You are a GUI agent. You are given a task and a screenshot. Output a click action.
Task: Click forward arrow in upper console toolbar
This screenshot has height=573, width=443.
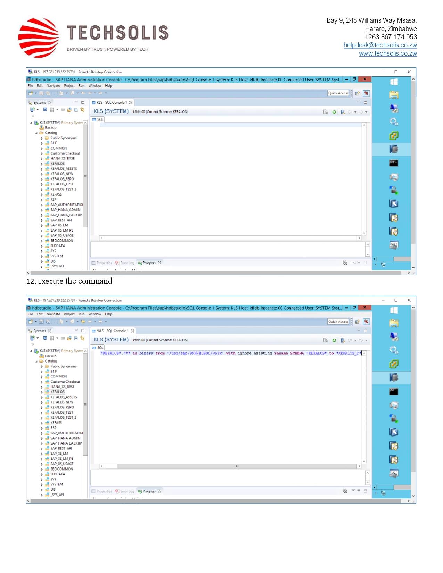(361, 112)
